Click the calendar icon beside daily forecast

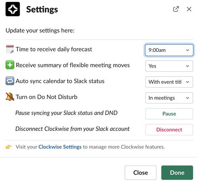click(x=10, y=49)
